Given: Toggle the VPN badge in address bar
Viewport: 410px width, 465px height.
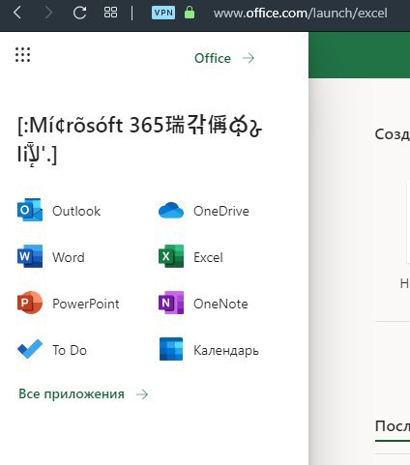Looking at the screenshot, I should point(163,13).
